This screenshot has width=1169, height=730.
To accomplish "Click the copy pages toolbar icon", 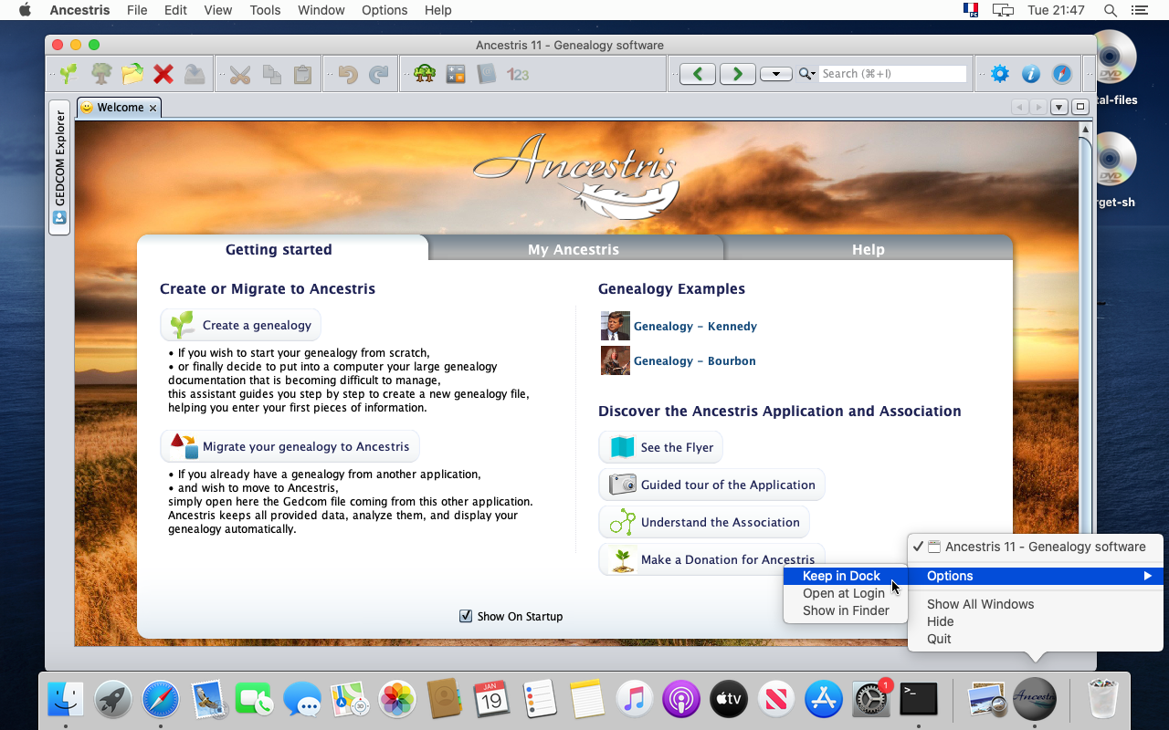I will (x=272, y=74).
